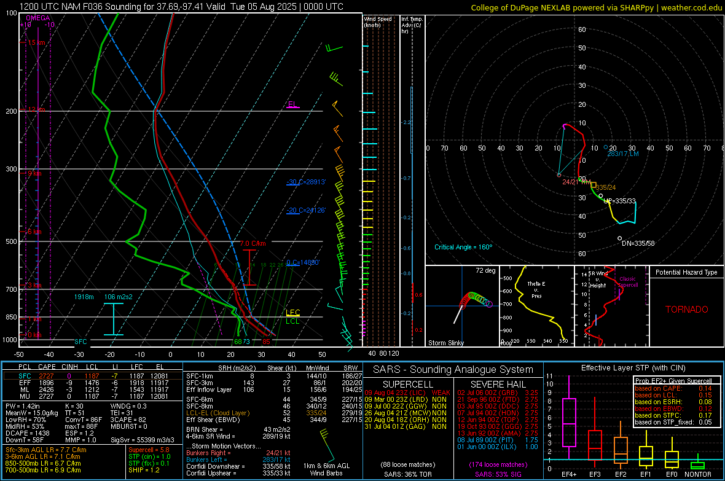Image resolution: width=725 pixels, height=481 pixels.
Task: Select the -20 C=24126' height label
Action: pyautogui.click(x=306, y=210)
